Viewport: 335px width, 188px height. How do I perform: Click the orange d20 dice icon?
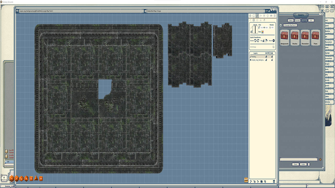point(12,178)
